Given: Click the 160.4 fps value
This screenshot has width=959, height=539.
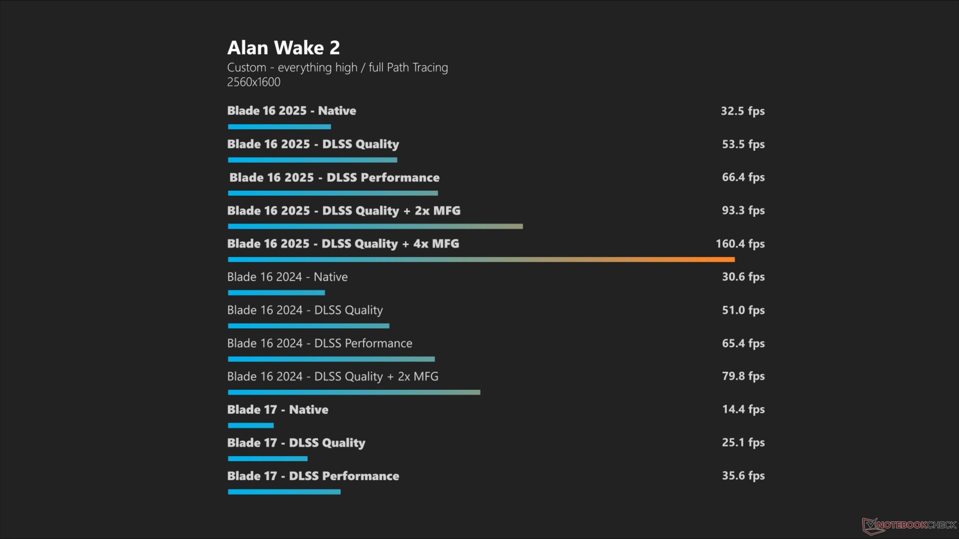Looking at the screenshot, I should [x=740, y=244].
